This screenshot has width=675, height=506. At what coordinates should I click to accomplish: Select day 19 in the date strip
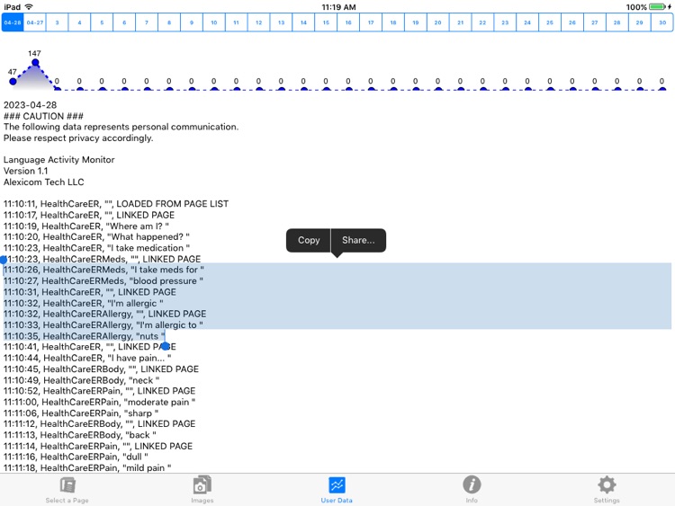pyautogui.click(x=416, y=22)
